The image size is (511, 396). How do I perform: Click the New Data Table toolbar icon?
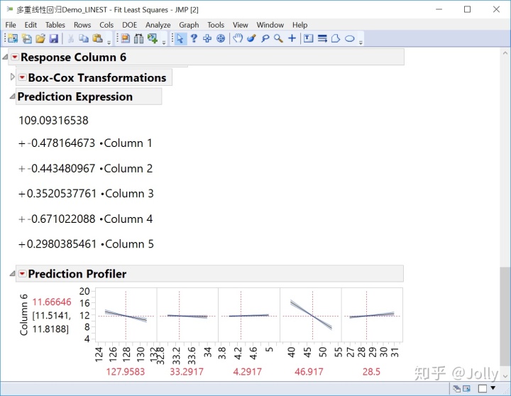[13, 38]
